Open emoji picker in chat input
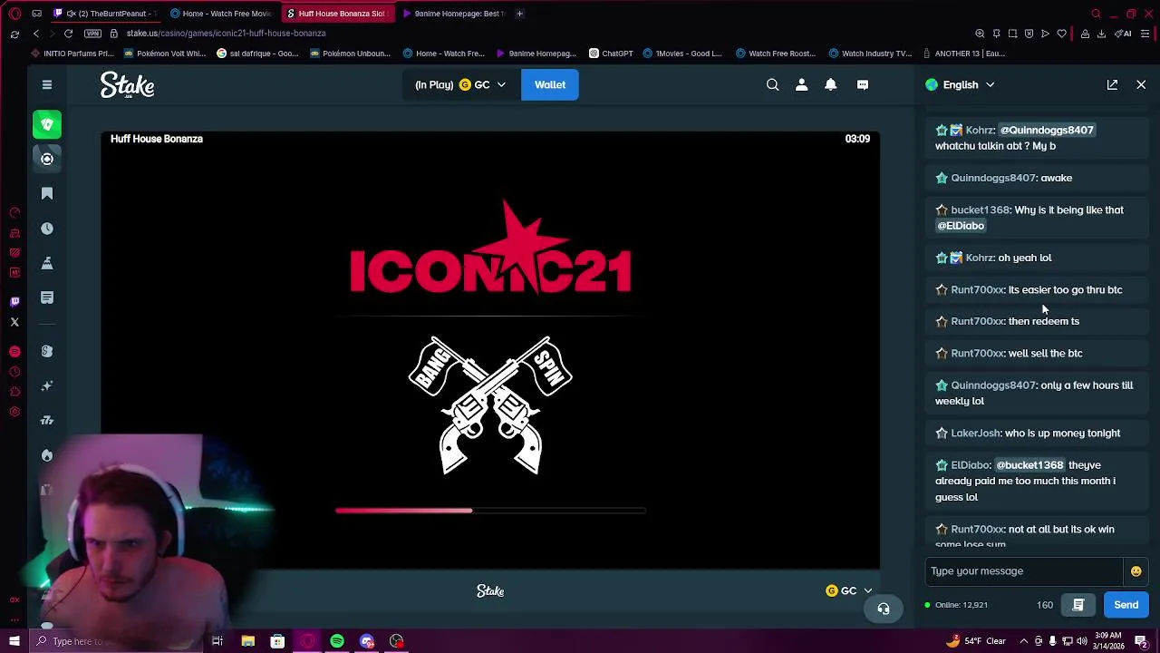The image size is (1160, 653). (x=1136, y=570)
